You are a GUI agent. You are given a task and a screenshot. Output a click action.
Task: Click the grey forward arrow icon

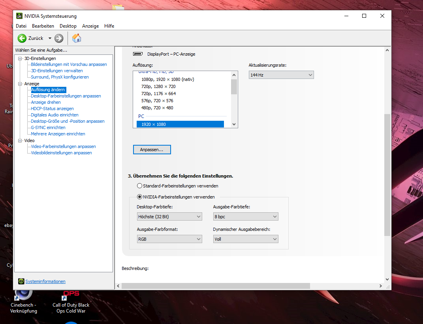pyautogui.click(x=59, y=38)
